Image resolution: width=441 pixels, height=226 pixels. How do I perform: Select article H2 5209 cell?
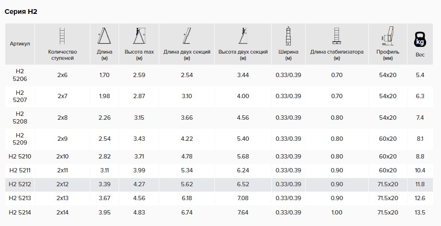click(x=20, y=139)
